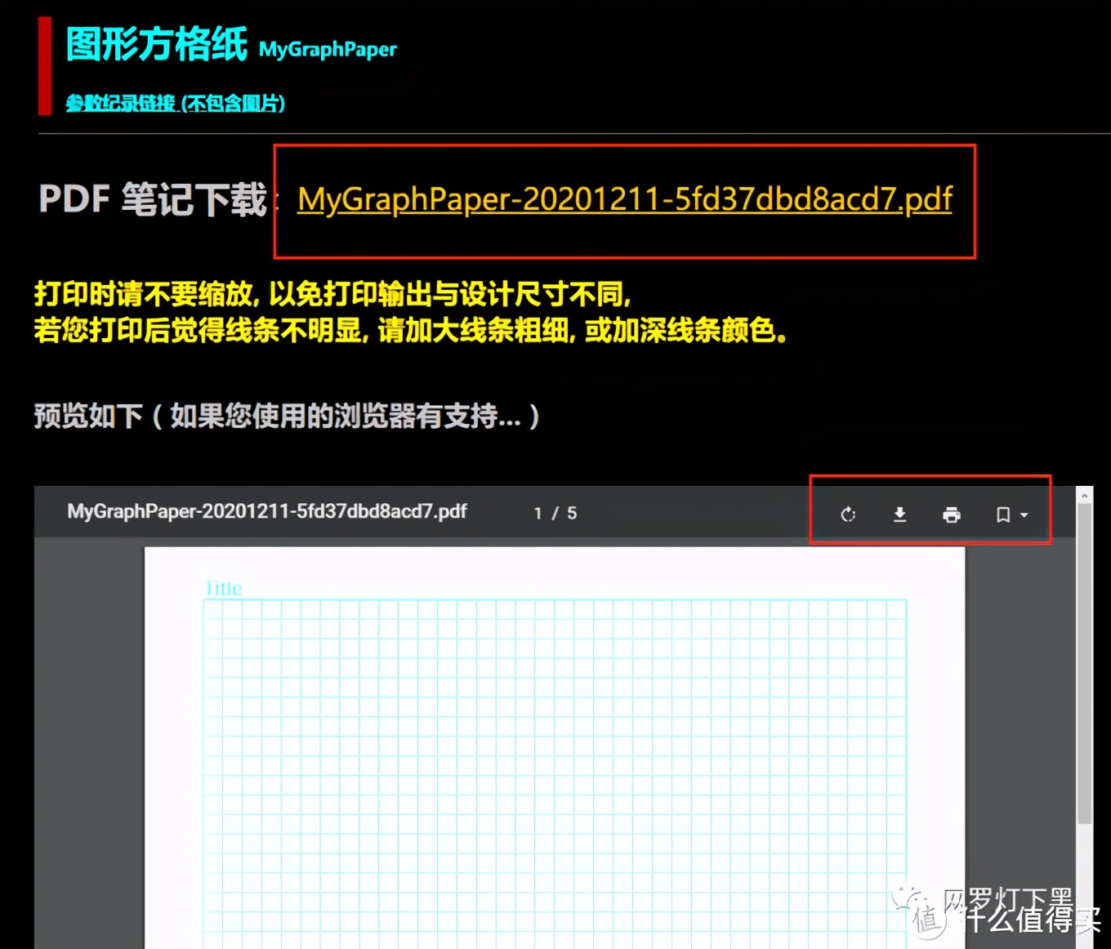This screenshot has height=949, width=1111.
Task: Click the 'PDF 笔记下载' label
Action: pyautogui.click(x=153, y=199)
